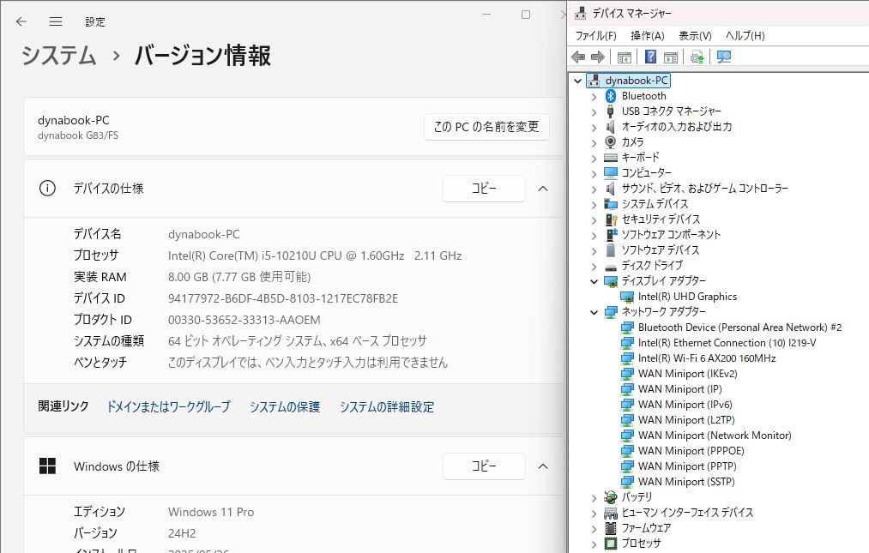Open the Settings hamburger navigation menu
Screen dimensions: 869x553
(56, 21)
